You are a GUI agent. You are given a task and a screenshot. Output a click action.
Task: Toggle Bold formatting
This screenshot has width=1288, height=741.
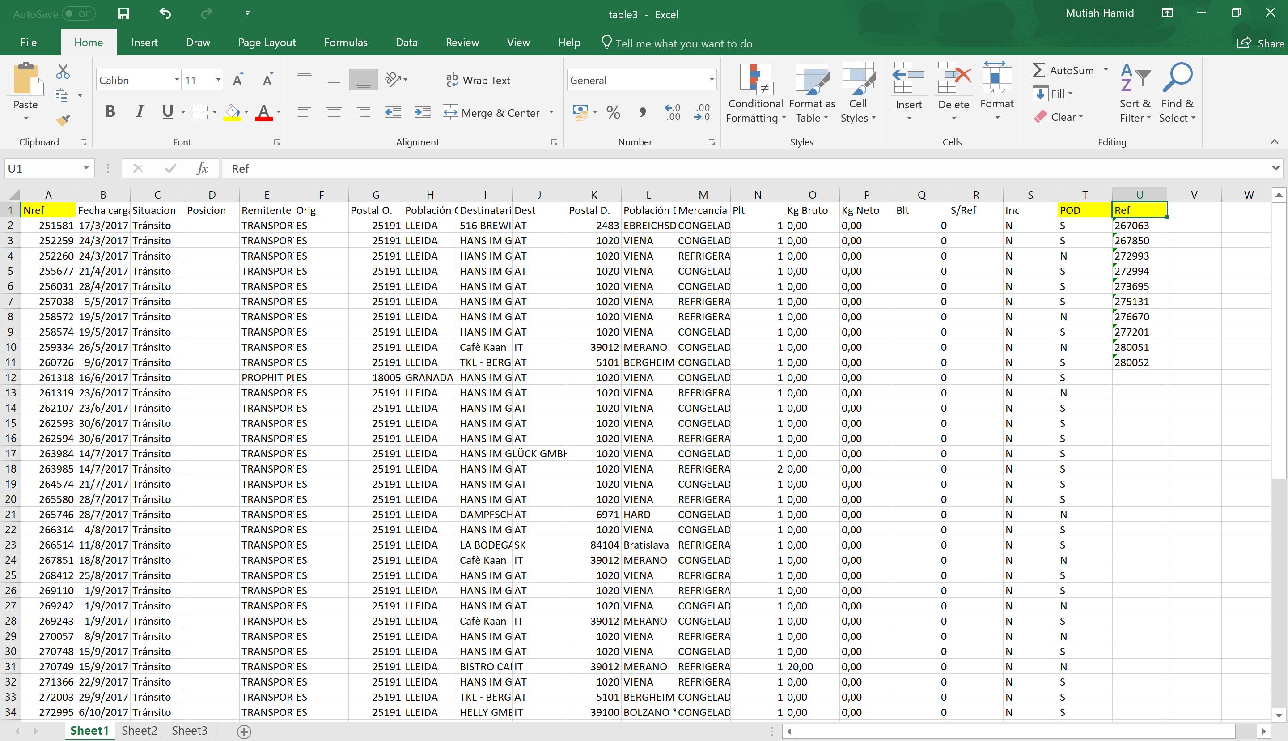pyautogui.click(x=110, y=111)
